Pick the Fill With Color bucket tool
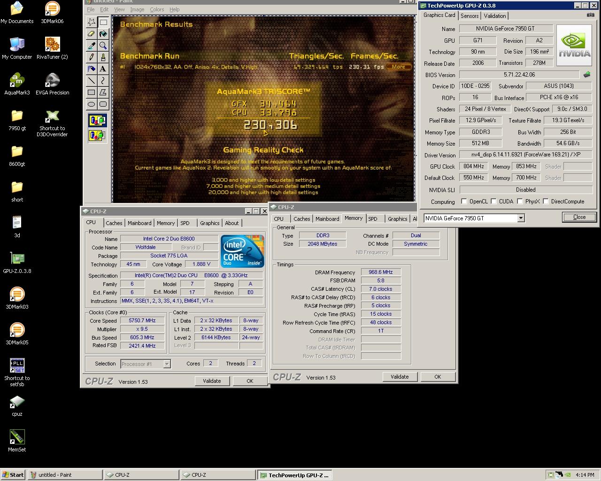Viewport: 601px width, 481px height. [x=103, y=34]
